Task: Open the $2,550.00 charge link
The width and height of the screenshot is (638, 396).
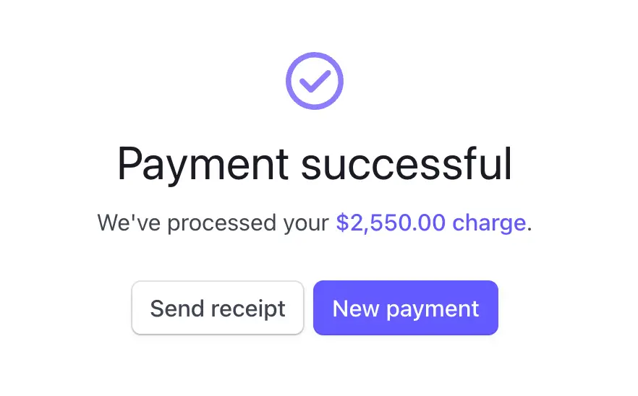Action: 430,223
